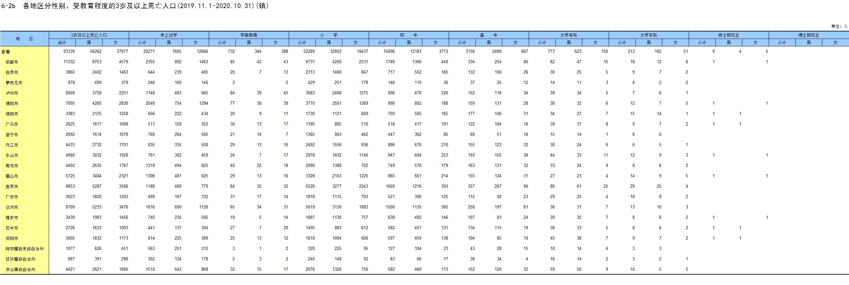
Task: Select the 乐山市 row label
Action: pyautogui.click(x=12, y=156)
